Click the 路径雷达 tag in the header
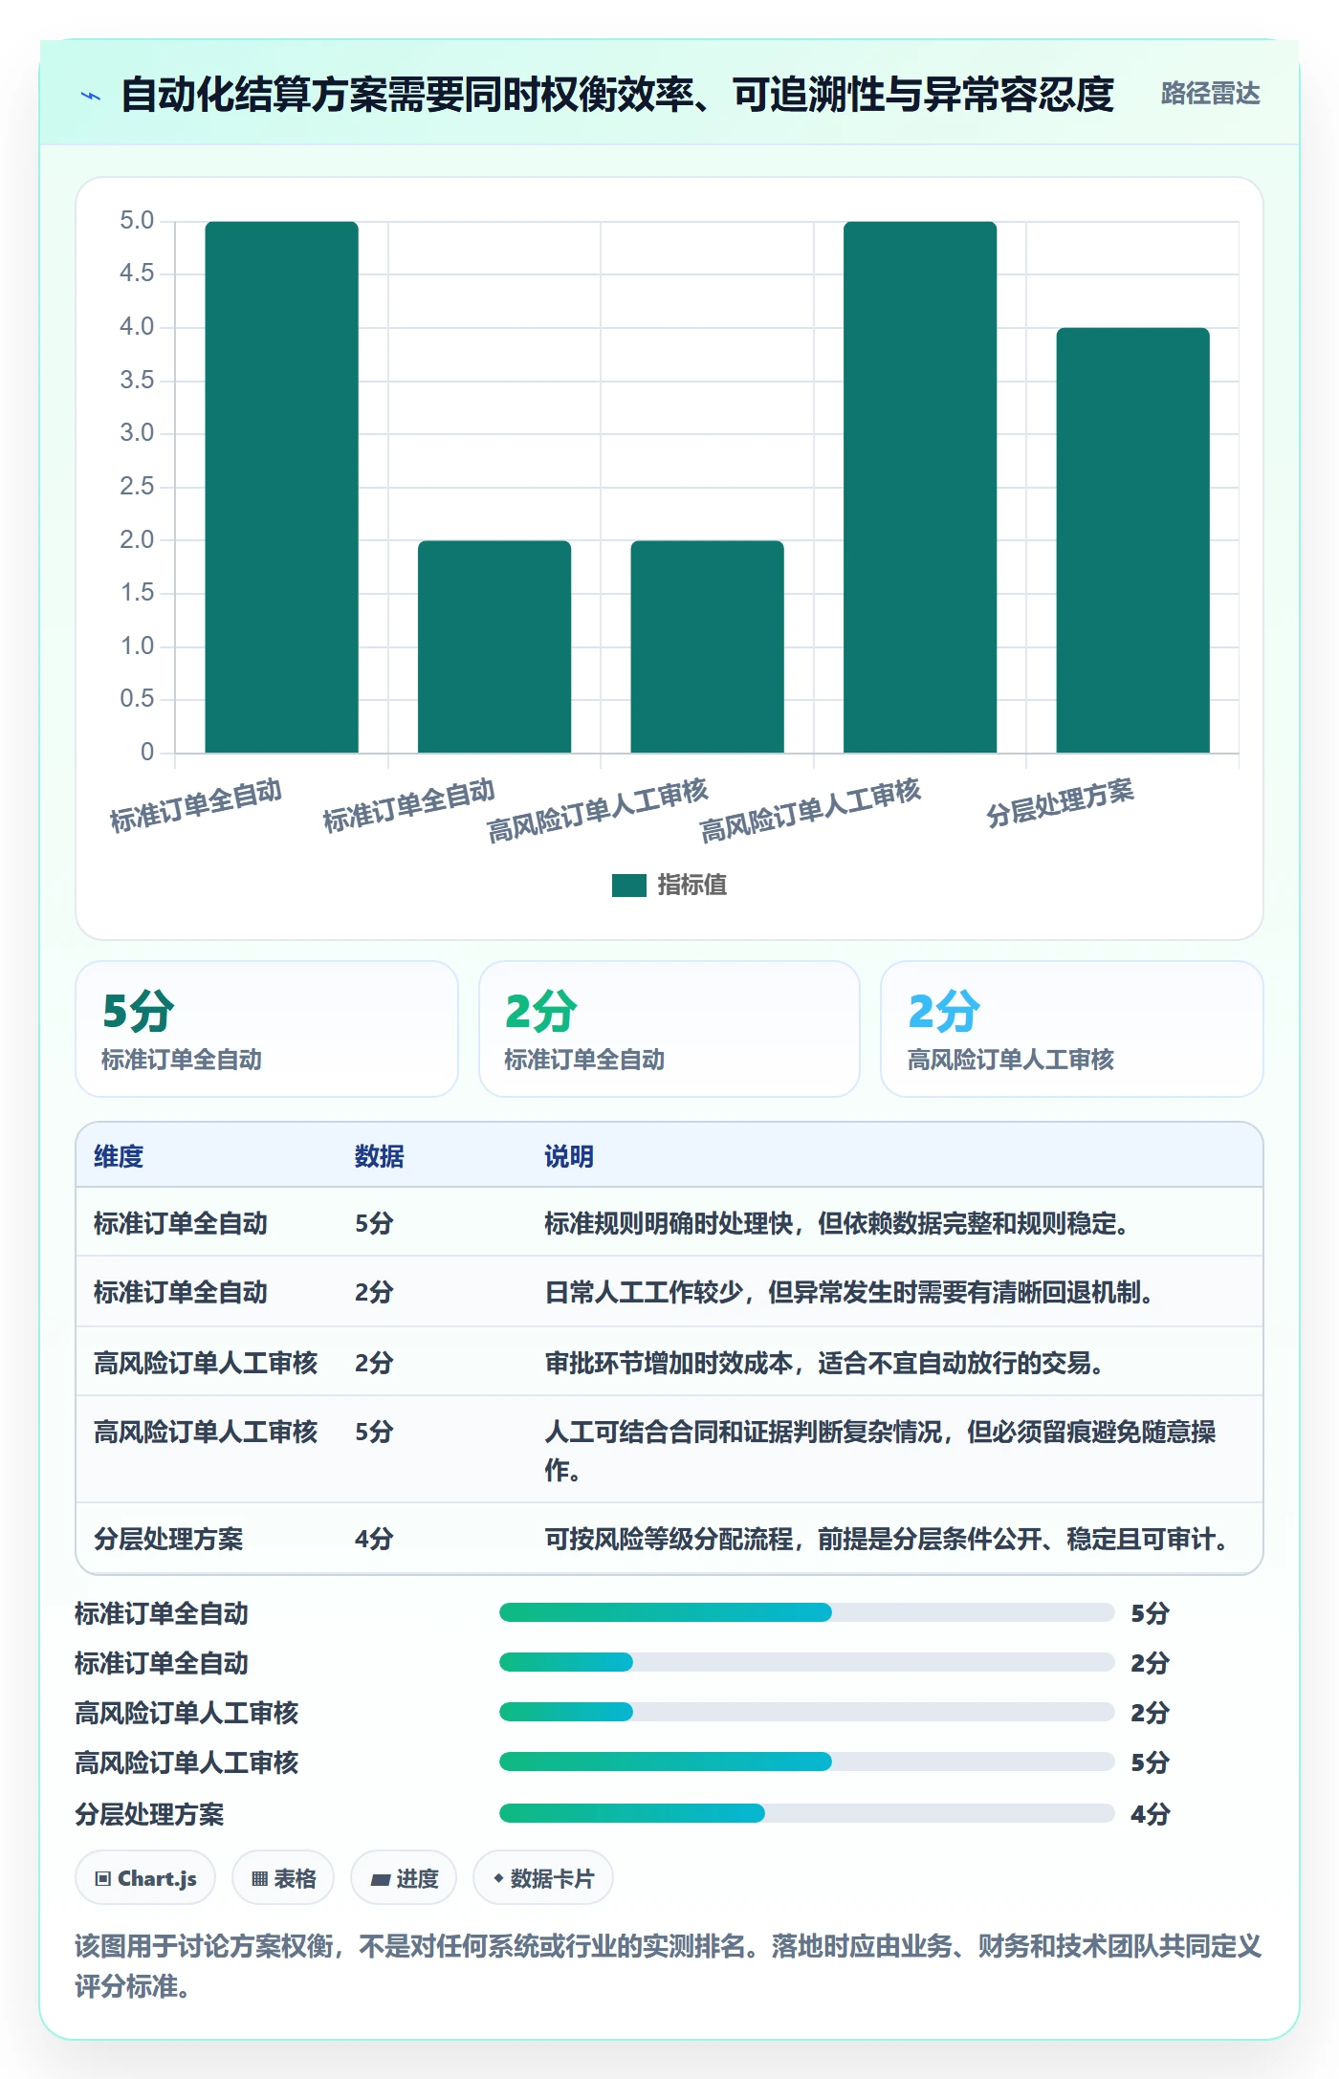This screenshot has width=1339, height=2079. click(x=1210, y=94)
